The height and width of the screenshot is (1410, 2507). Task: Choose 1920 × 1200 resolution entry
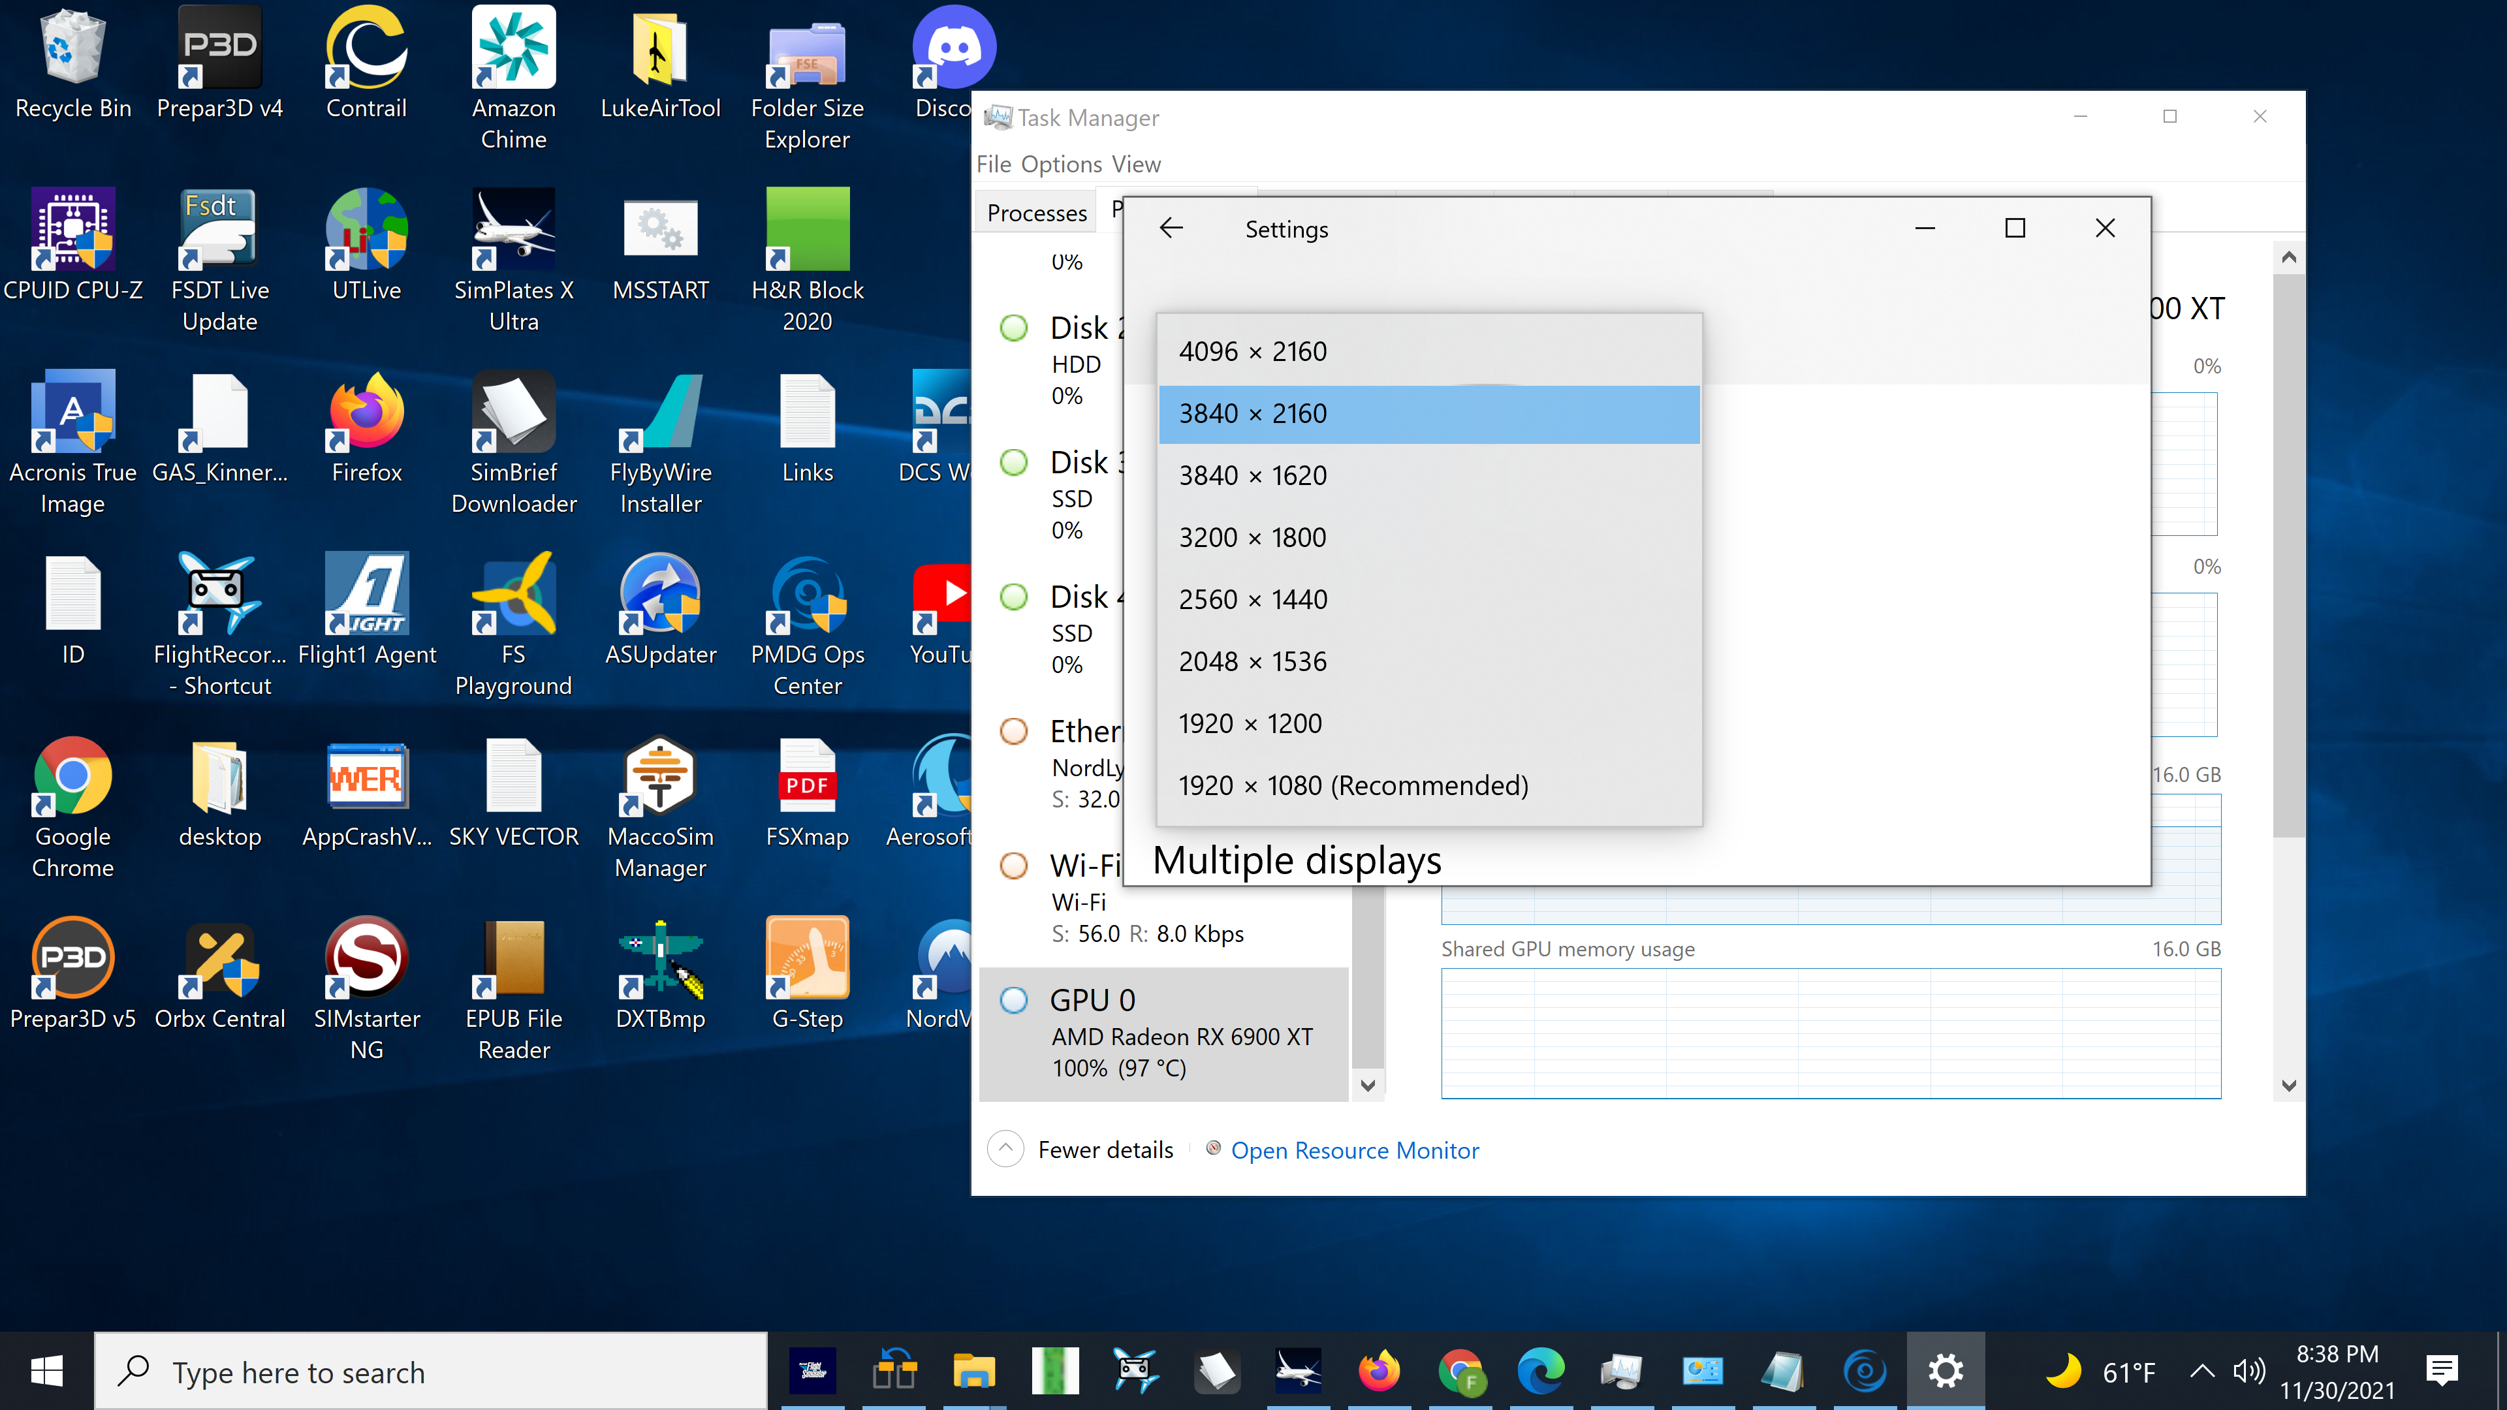pyautogui.click(x=1428, y=723)
